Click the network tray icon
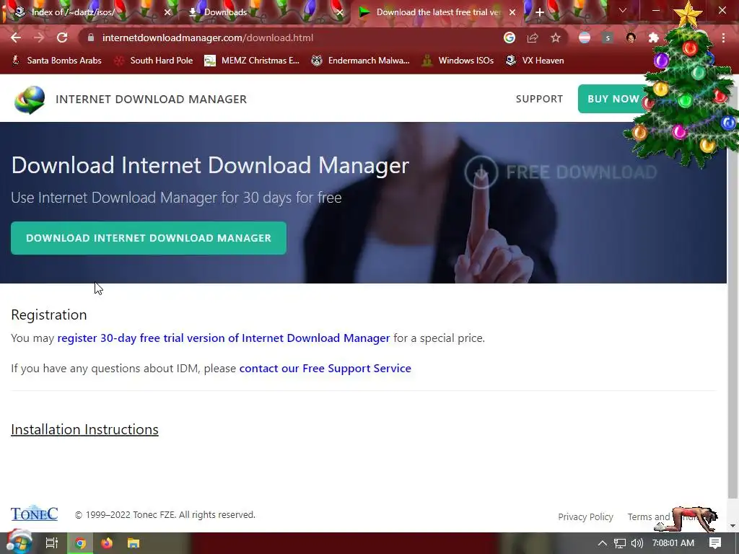The width and height of the screenshot is (739, 554). tap(620, 543)
